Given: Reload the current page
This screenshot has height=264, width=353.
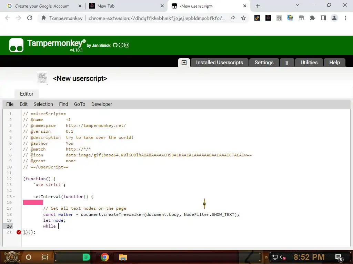Looking at the screenshot, I should pos(30,18).
